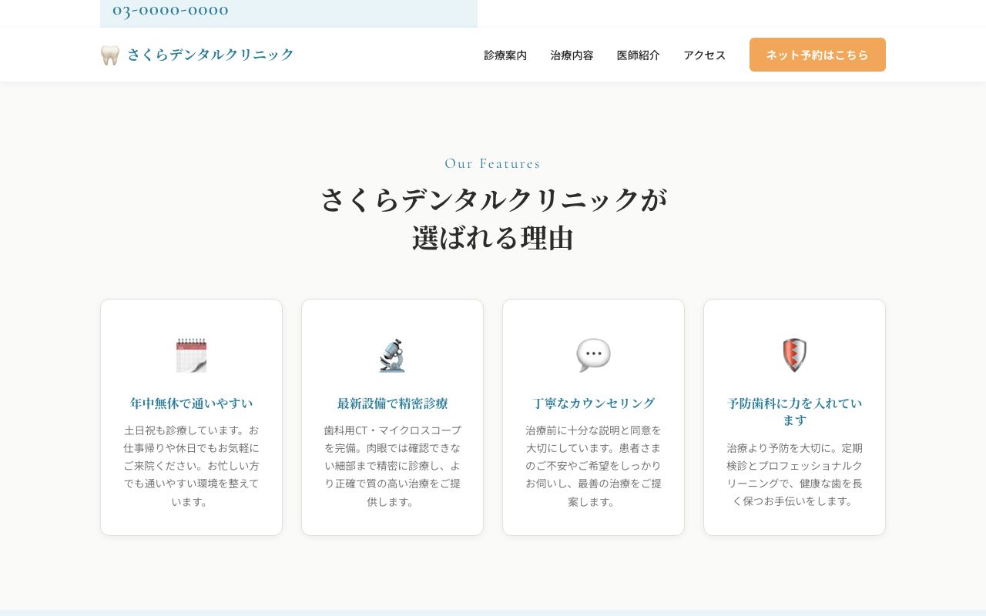Click the shield icon for preventive dentistry
Image resolution: width=986 pixels, height=616 pixels.
click(x=794, y=355)
